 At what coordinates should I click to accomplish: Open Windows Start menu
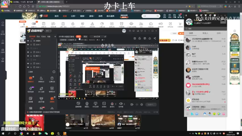3,133
